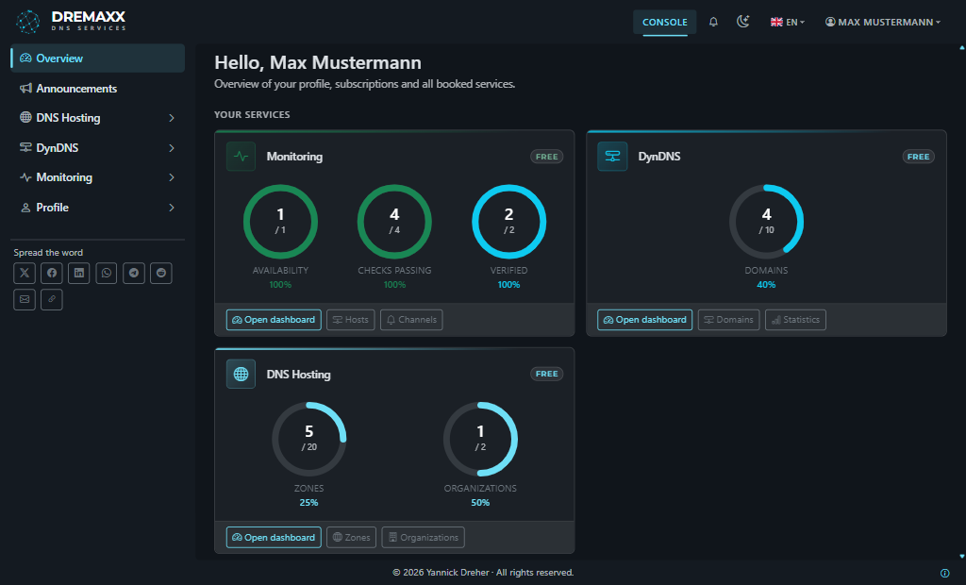Select Overview in the sidebar
The image size is (966, 585).
pyautogui.click(x=97, y=58)
